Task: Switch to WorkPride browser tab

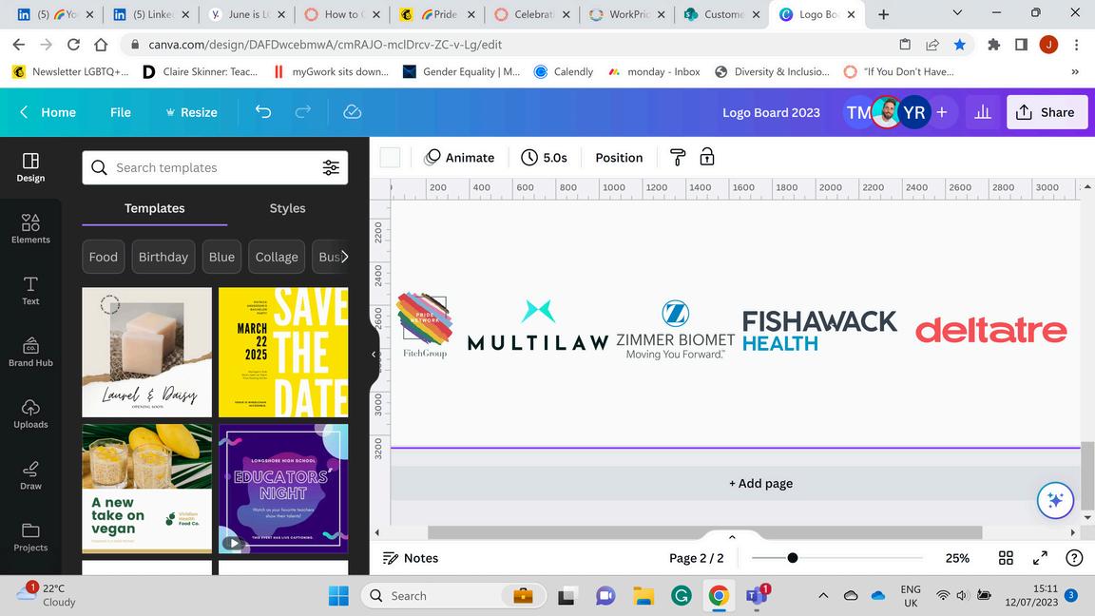Action: click(625, 14)
